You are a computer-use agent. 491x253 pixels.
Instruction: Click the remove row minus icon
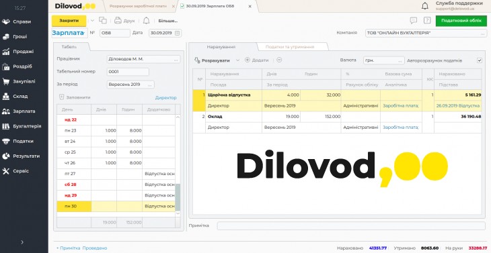[x=279, y=60]
